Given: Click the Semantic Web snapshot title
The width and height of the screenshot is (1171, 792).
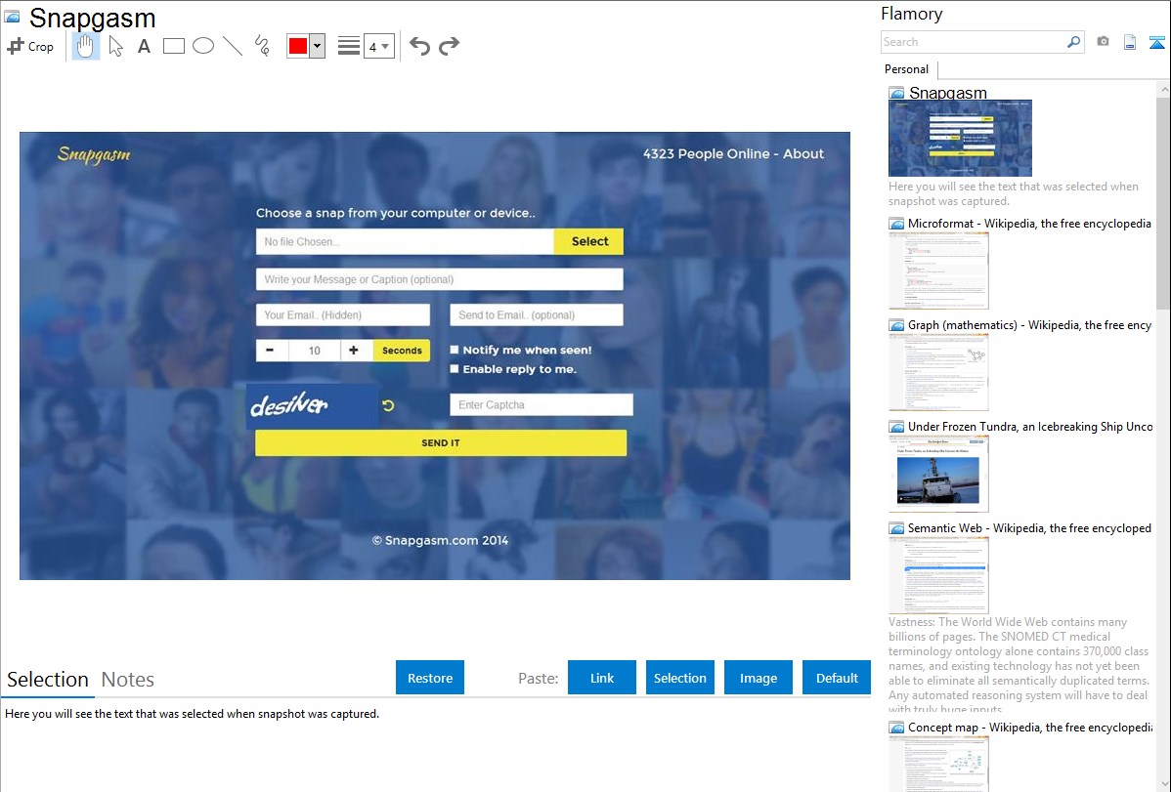Looking at the screenshot, I should click(x=1030, y=528).
